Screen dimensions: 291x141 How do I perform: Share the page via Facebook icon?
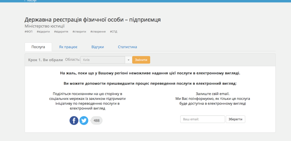coord(74,120)
